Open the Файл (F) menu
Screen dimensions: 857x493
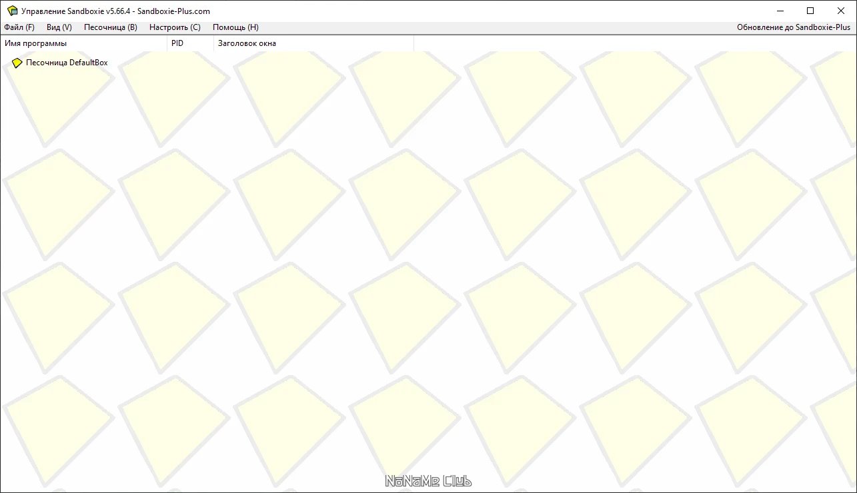click(19, 27)
